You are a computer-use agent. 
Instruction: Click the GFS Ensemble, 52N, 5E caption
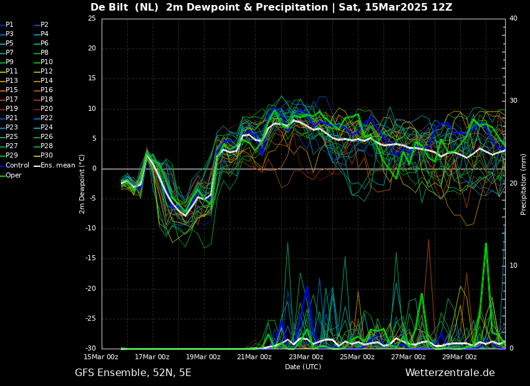point(133,372)
